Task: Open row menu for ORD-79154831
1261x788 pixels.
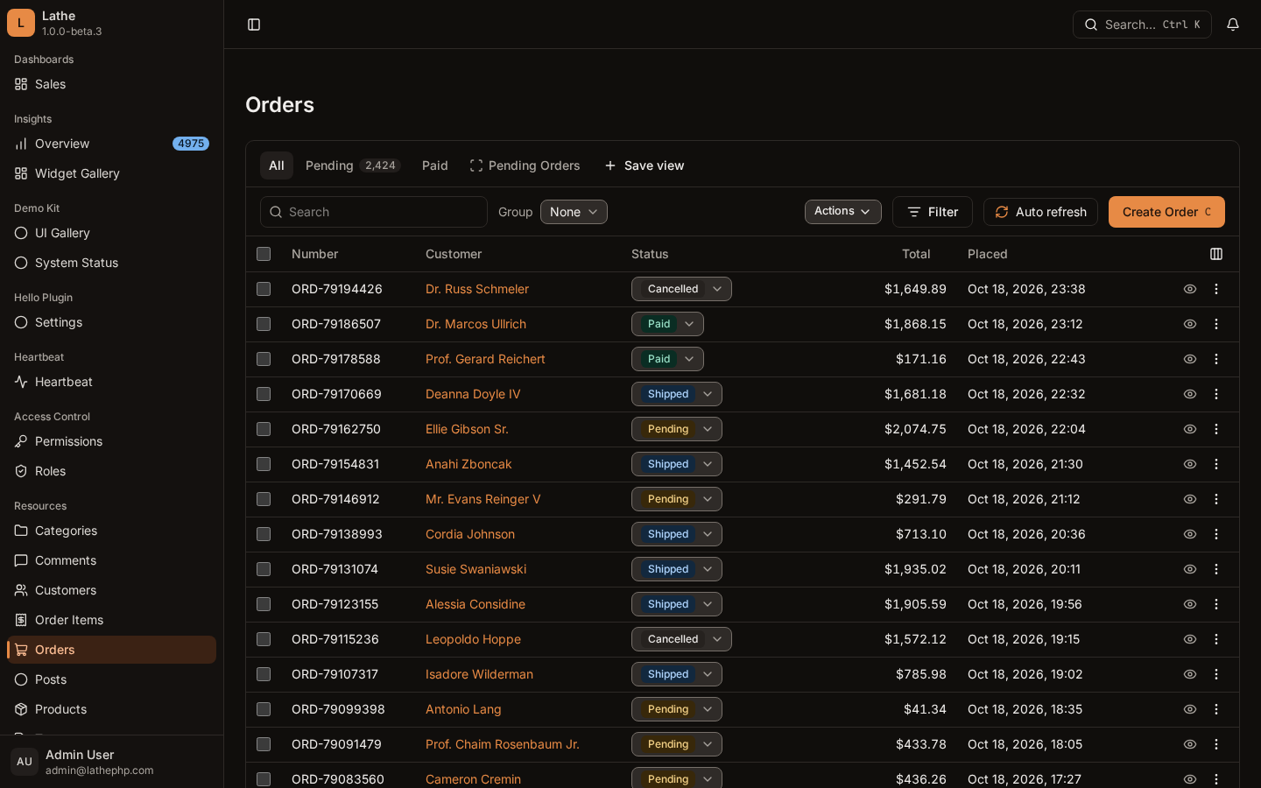Action: (1216, 464)
